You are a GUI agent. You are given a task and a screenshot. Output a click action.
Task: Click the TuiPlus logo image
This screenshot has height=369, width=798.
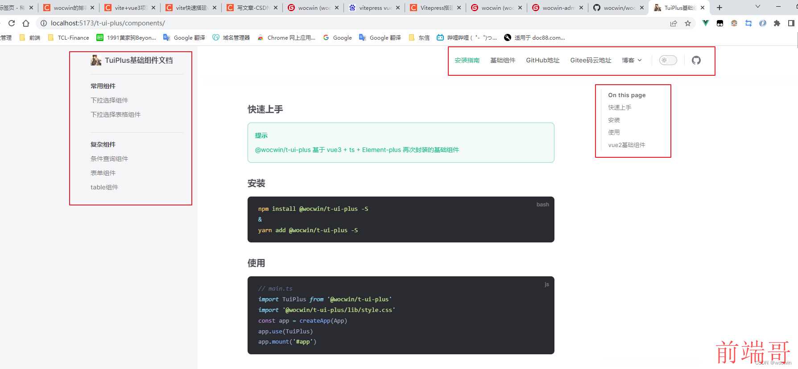pos(96,60)
